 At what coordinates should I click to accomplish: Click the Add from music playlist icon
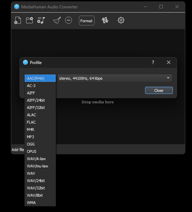(x=41, y=21)
